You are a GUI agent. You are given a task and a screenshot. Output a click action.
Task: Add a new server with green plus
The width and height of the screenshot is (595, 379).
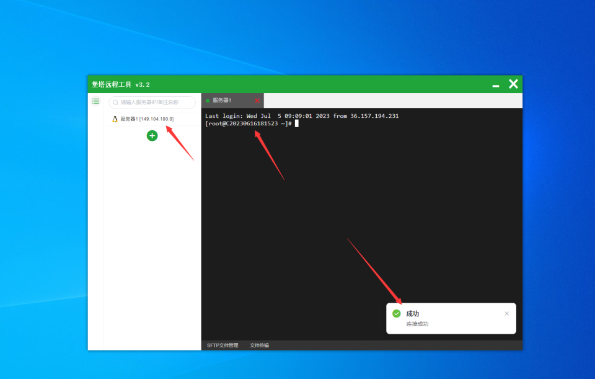pos(152,136)
